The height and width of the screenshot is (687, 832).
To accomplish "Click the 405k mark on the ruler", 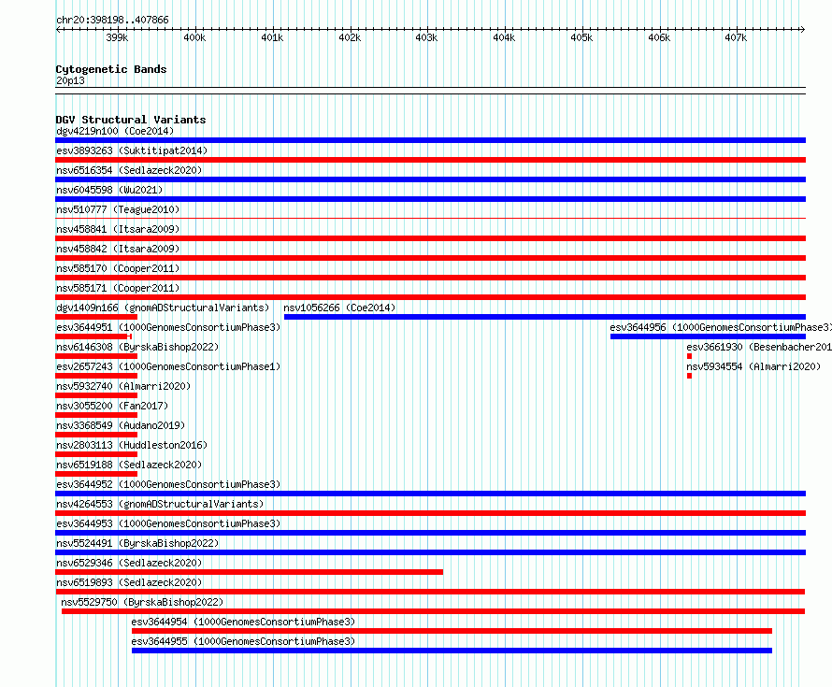I will click(x=581, y=37).
